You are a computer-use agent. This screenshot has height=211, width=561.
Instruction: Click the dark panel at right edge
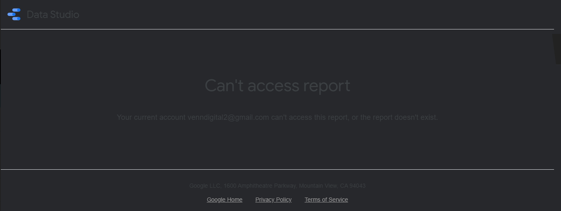(557, 49)
